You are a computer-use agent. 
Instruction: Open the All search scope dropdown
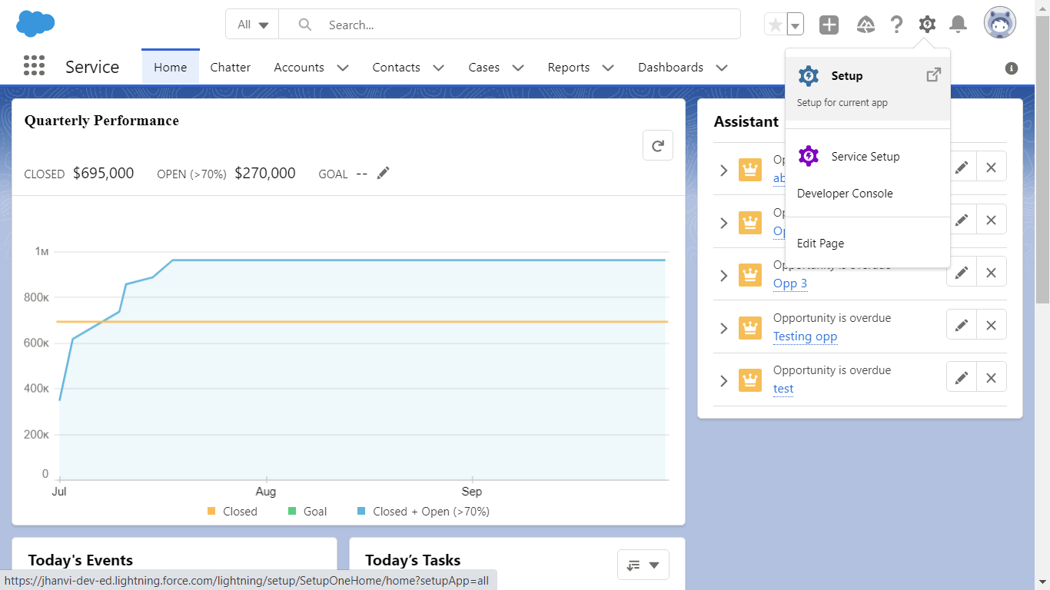[252, 25]
